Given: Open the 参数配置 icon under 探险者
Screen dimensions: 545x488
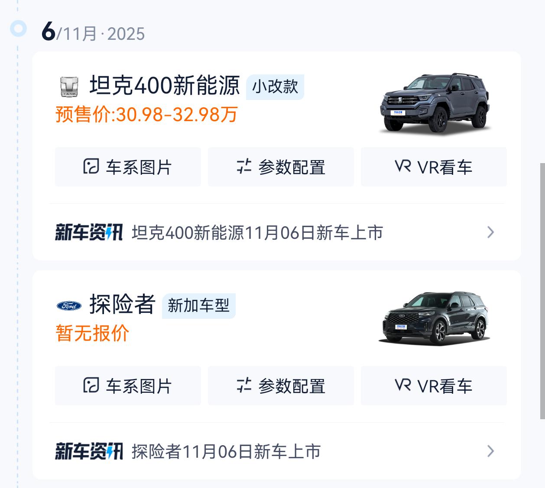Looking at the screenshot, I should pos(244,386).
